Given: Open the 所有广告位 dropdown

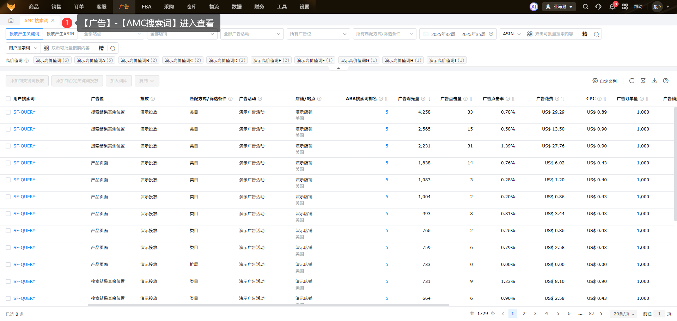Looking at the screenshot, I should click(x=318, y=34).
